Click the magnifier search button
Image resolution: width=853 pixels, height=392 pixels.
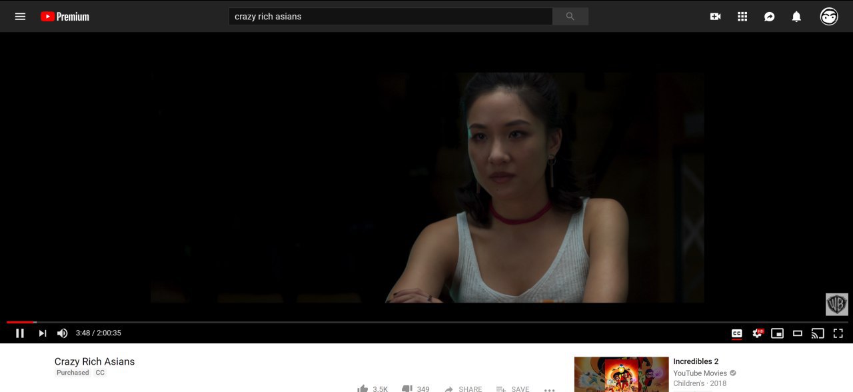(x=570, y=17)
